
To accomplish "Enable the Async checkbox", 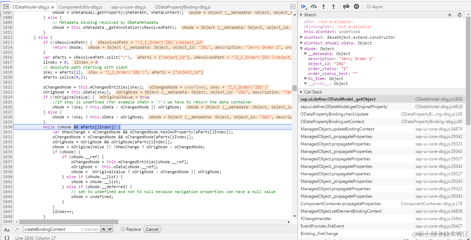I will (x=369, y=6).
